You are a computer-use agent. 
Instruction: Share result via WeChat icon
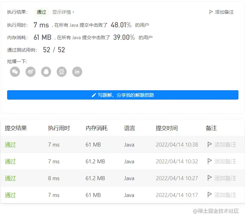tap(15, 72)
